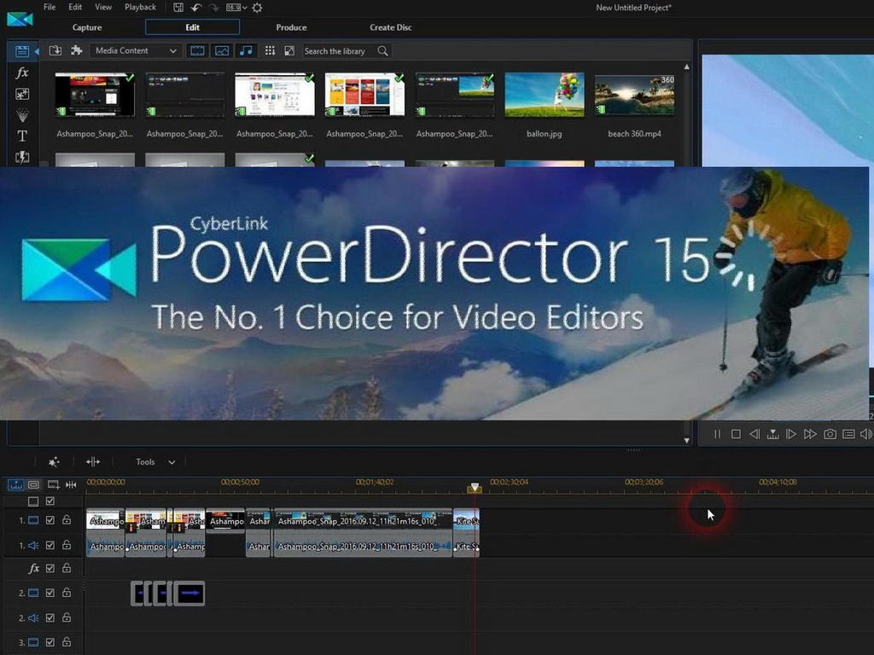874x655 pixels.
Task: Open the PiP Objects Room
Action: click(22, 94)
